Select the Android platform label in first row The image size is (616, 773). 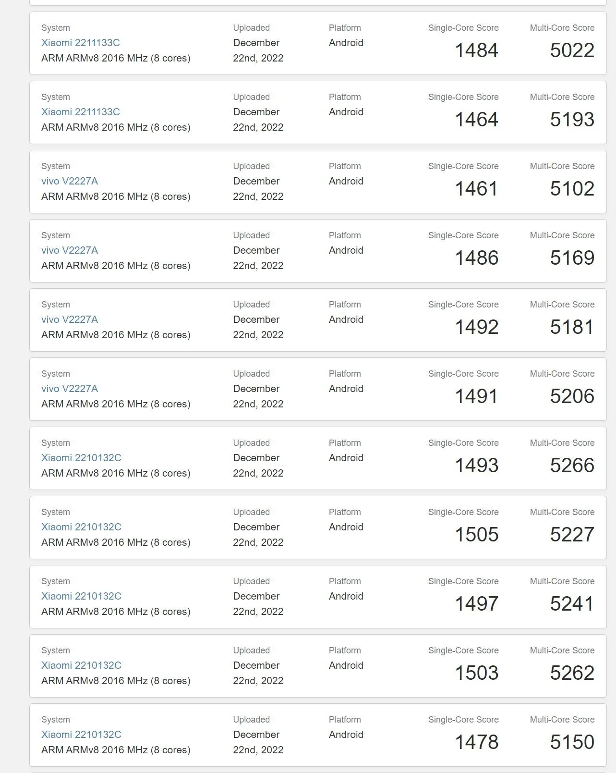coord(346,43)
